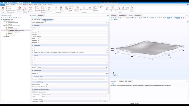Click zoom in icon in Graphics toolbar
Image resolution: width=189 pixels, height=106 pixels.
coord(111,18)
